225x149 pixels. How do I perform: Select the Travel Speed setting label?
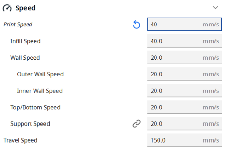20,141
